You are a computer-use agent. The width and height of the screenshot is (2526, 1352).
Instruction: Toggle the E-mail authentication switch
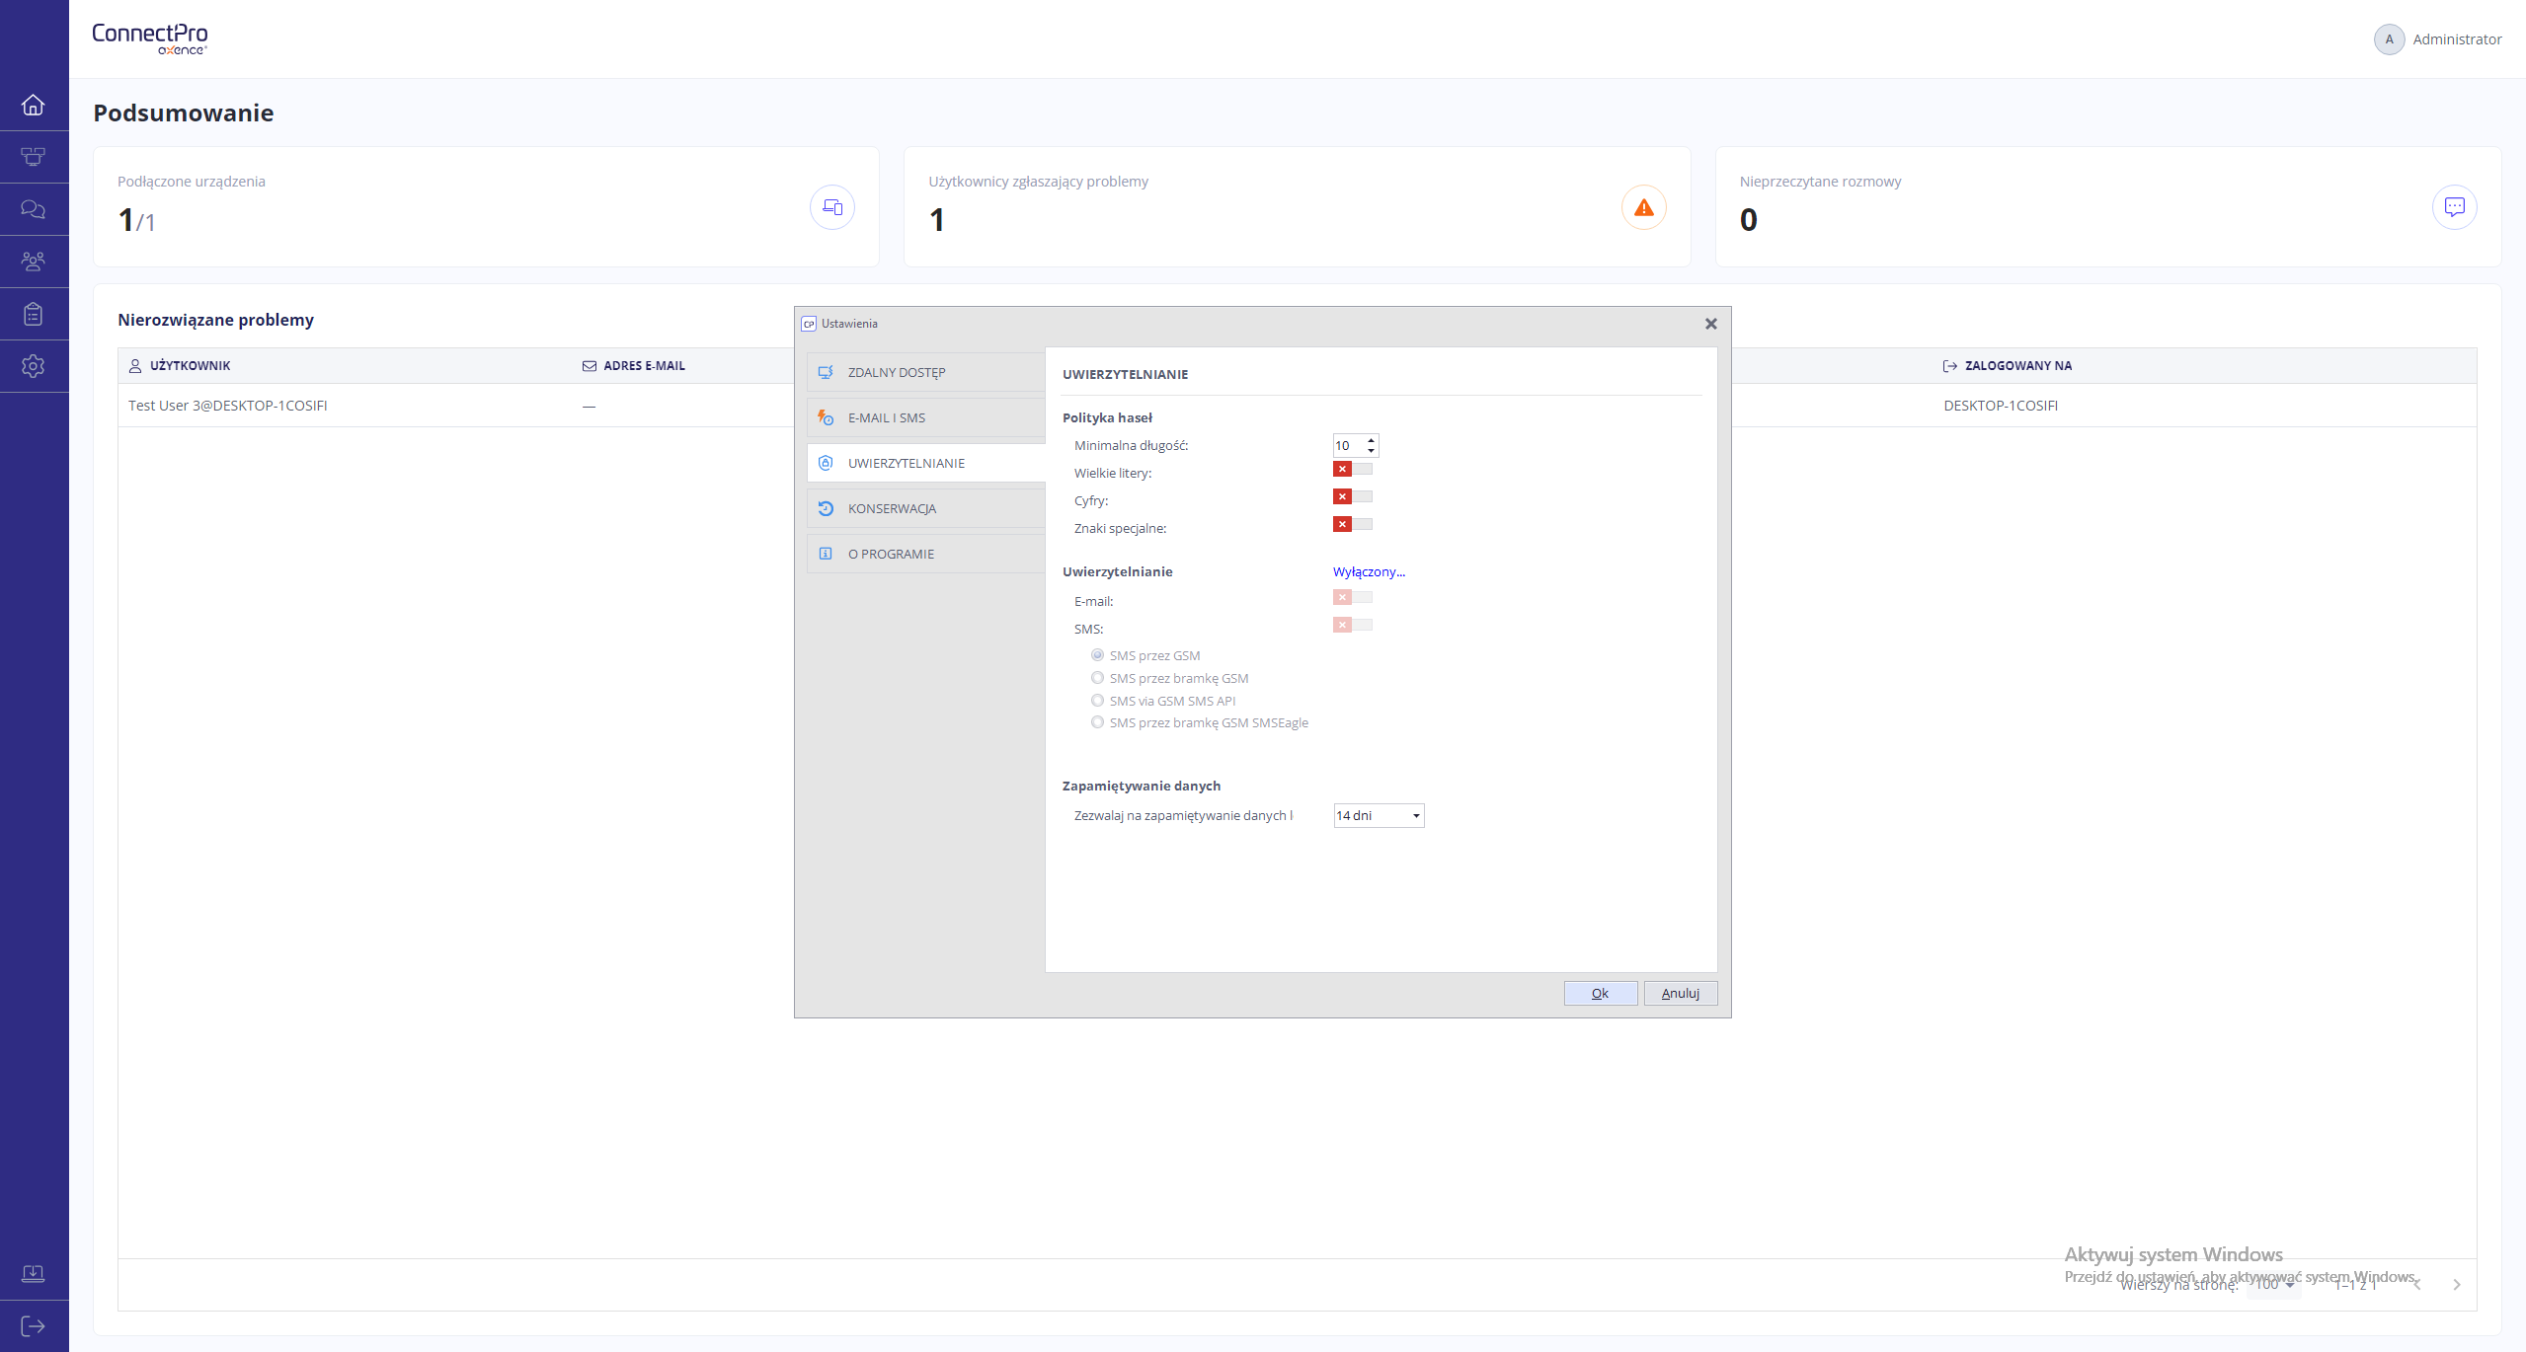[1353, 598]
